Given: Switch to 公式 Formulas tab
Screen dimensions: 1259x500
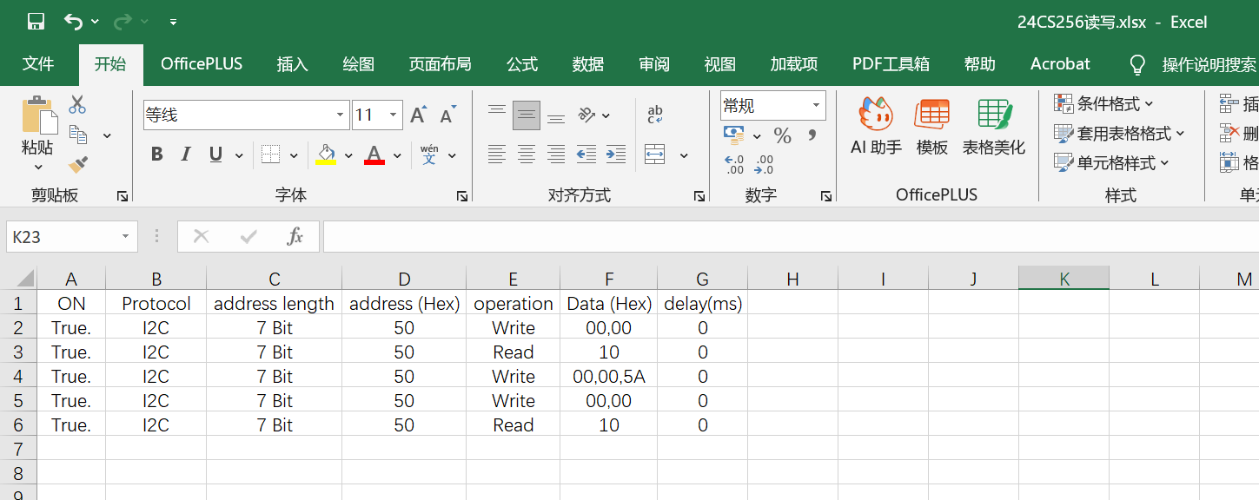Looking at the screenshot, I should (x=522, y=64).
